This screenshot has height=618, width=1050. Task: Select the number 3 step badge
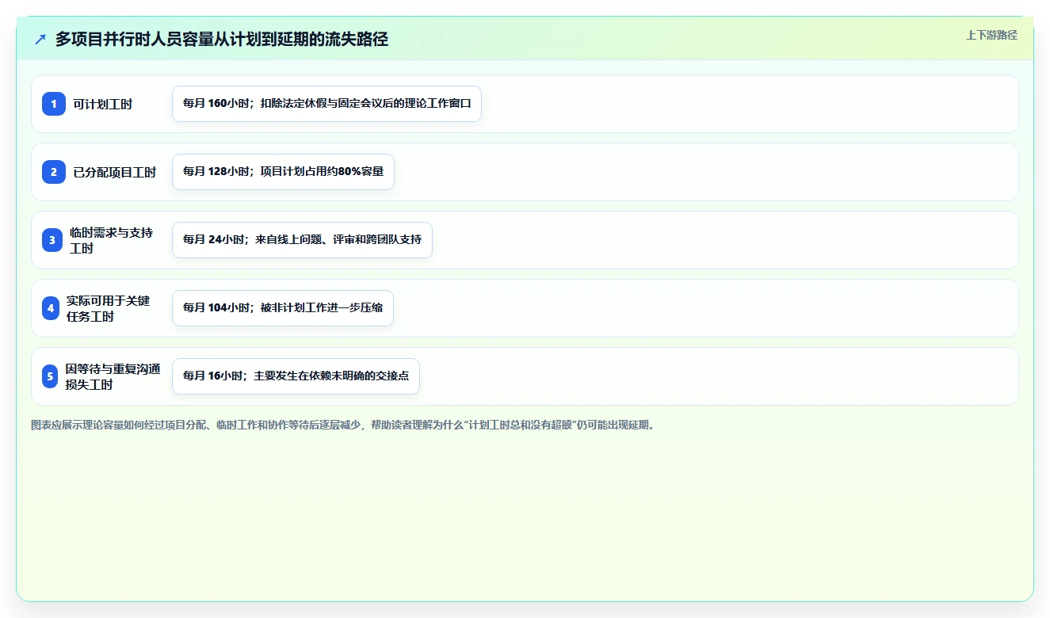point(52,240)
